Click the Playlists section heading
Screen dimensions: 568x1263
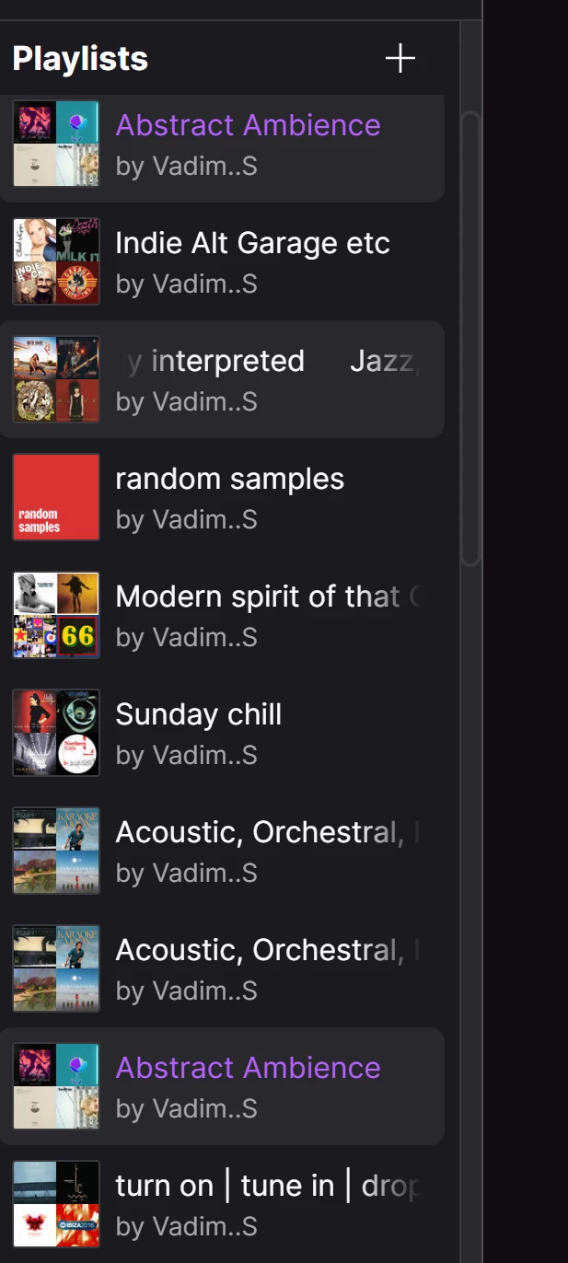[80, 59]
